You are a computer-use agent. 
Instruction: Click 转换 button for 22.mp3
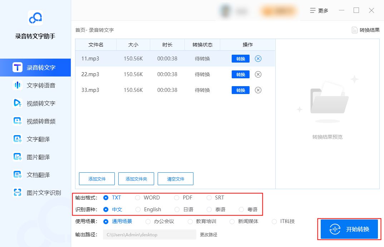pyautogui.click(x=241, y=74)
